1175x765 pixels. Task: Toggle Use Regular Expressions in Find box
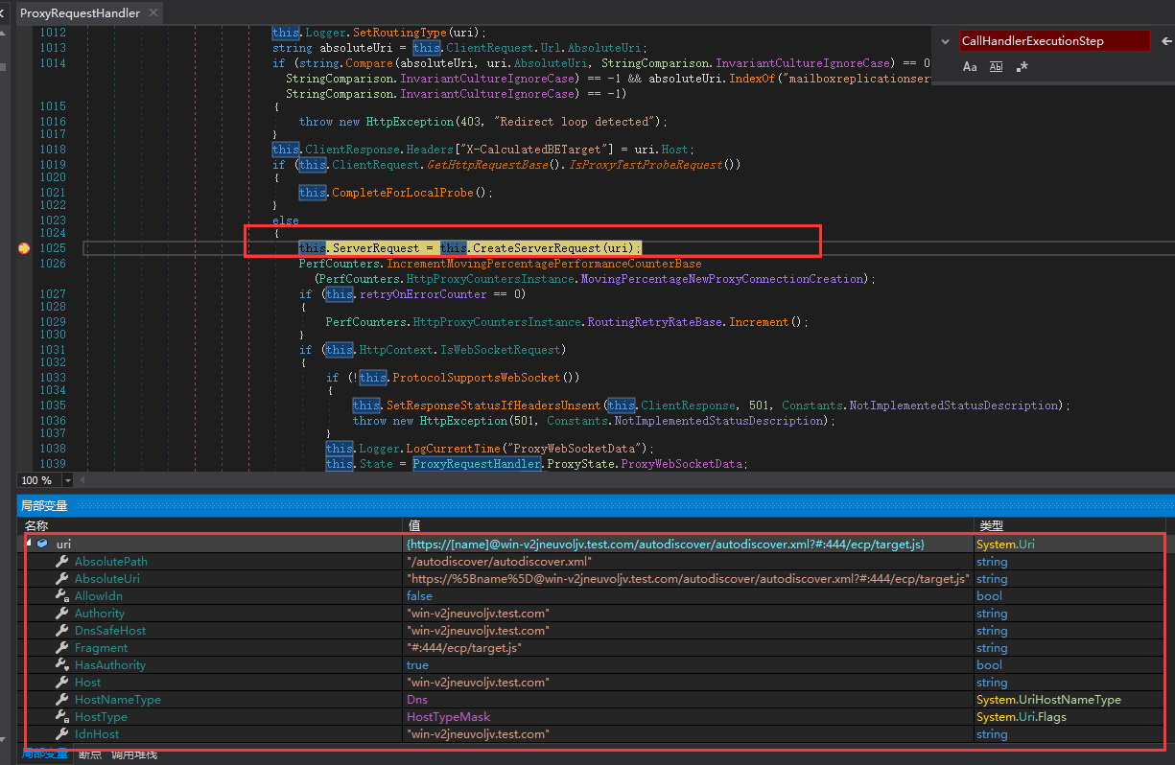[x=1022, y=67]
